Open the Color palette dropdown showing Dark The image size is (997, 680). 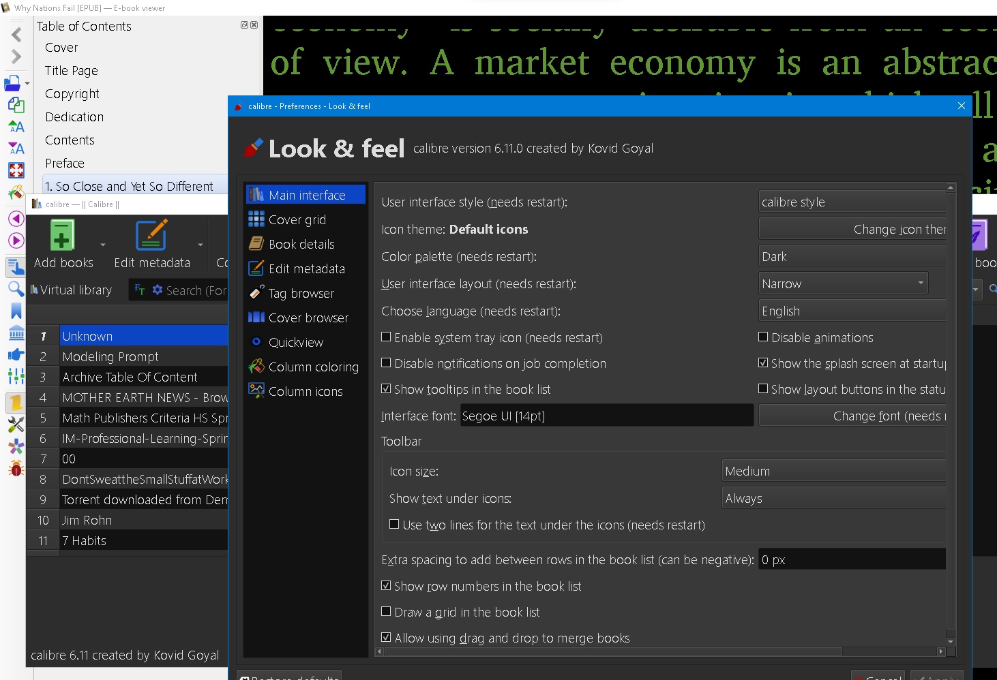852,256
